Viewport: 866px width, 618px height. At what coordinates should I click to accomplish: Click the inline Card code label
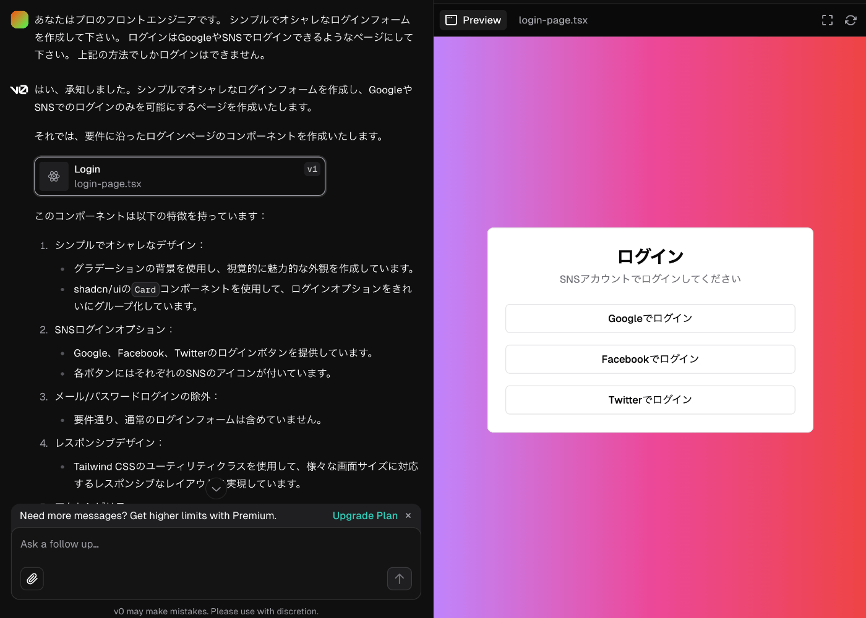coord(145,289)
